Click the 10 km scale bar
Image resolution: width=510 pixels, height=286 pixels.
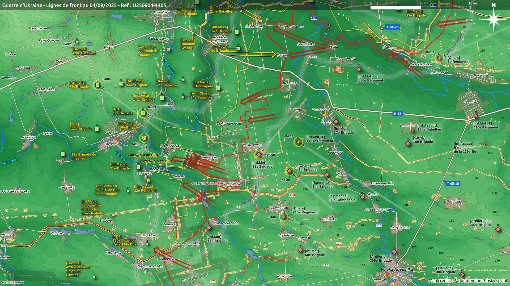pyautogui.click(x=420, y=8)
